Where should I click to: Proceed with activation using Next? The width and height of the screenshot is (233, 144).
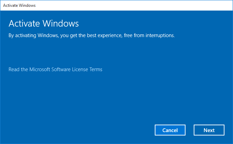pos(209,130)
